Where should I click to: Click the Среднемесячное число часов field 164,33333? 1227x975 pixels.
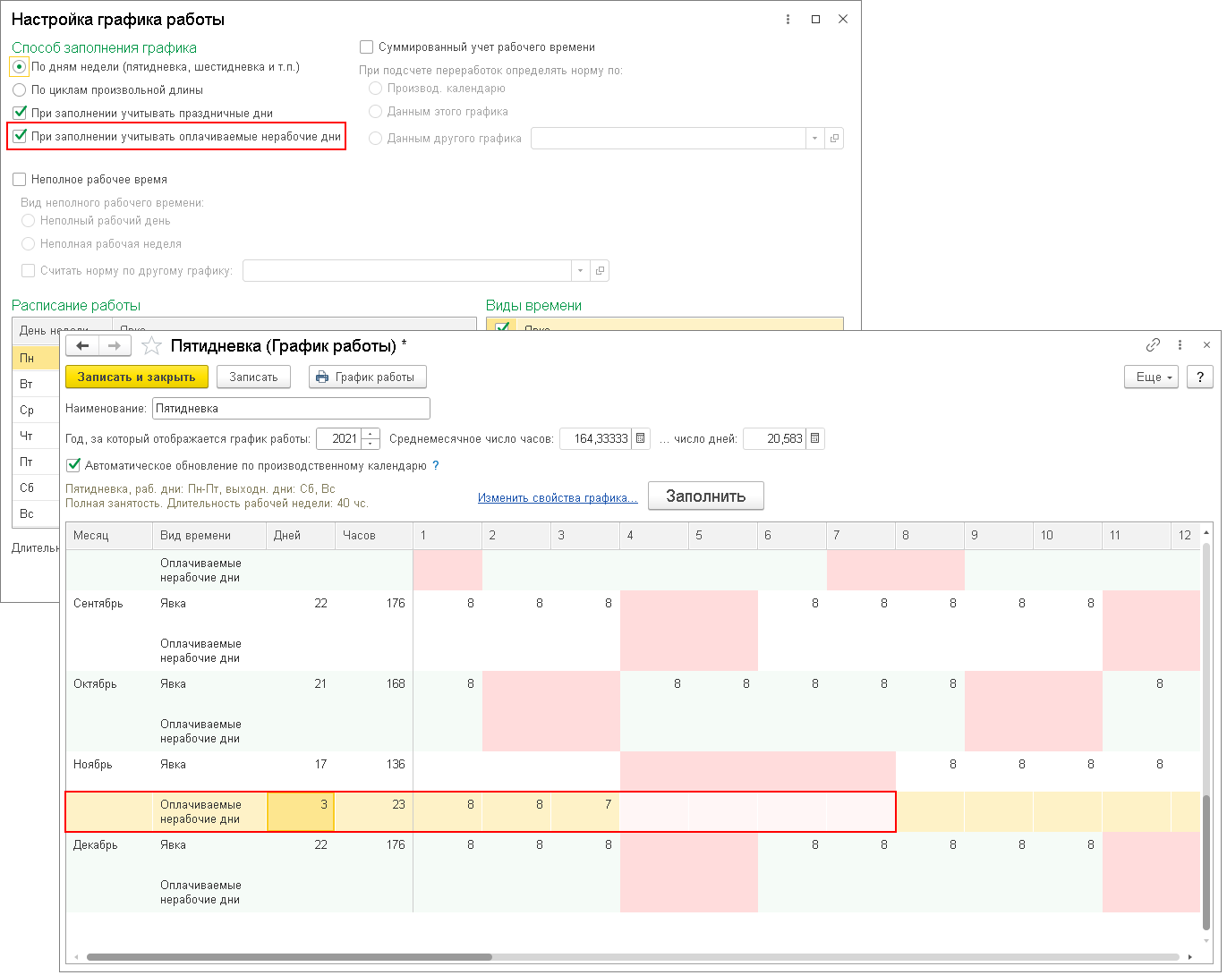tap(596, 439)
